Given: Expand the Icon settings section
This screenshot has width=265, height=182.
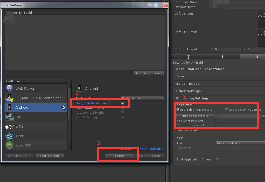Looking at the screenshot, I should pos(219,76).
